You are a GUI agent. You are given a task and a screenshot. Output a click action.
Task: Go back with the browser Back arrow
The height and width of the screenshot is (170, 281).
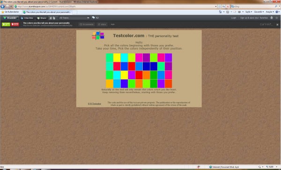pos(2,7)
